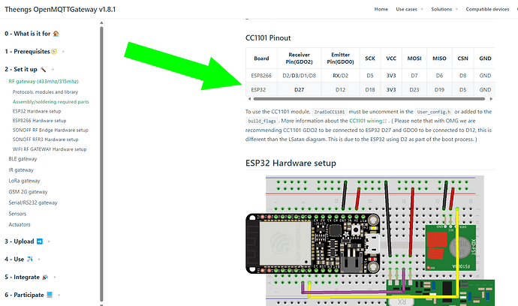518x306 pixels.
Task: Jump to SONOFF RFR3 Hardware setup
Action: tap(45, 139)
